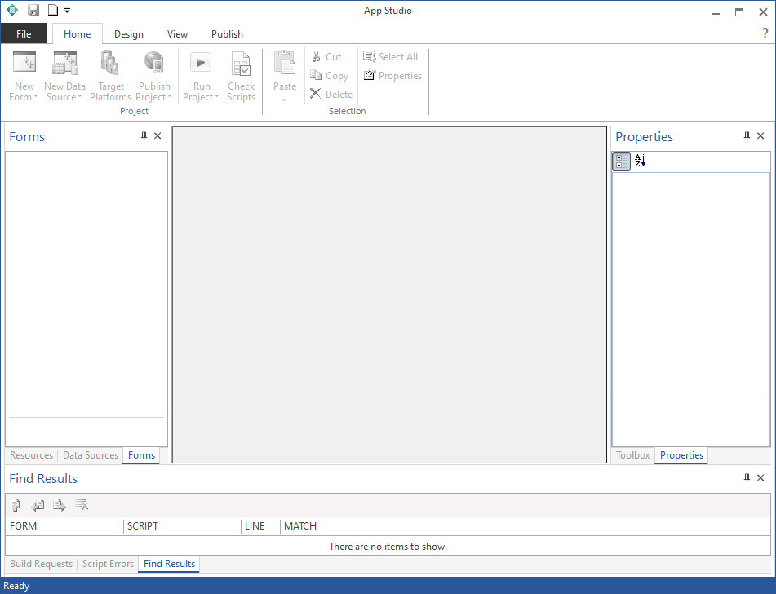Toggle categorized view in Properties panel
The width and height of the screenshot is (776, 594).
click(x=622, y=161)
